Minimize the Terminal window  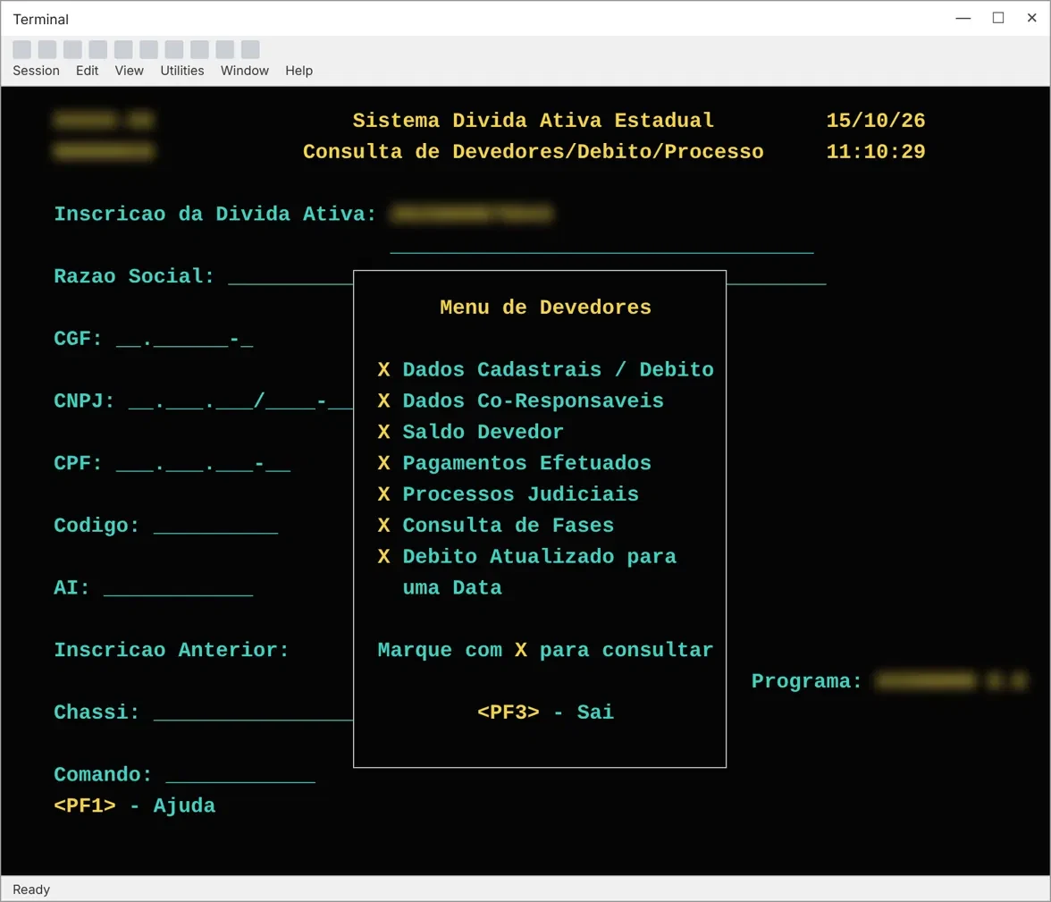tap(963, 18)
